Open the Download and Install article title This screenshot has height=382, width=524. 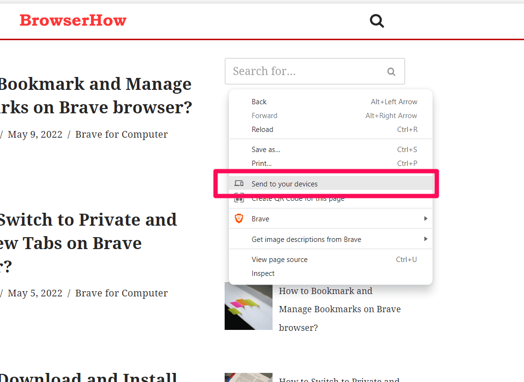[88, 377]
